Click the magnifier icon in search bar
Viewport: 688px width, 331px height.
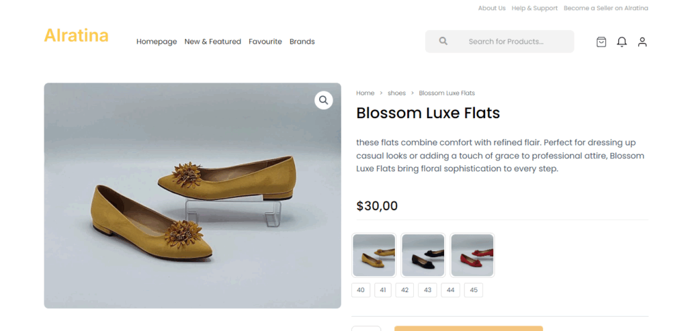[443, 41]
